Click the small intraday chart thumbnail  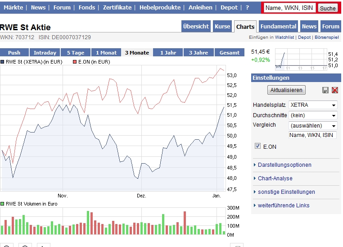300,59
